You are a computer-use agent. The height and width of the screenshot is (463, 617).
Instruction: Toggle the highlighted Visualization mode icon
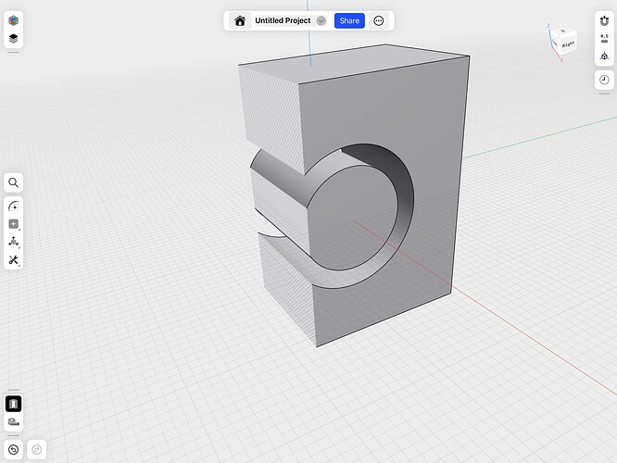pyautogui.click(x=13, y=404)
